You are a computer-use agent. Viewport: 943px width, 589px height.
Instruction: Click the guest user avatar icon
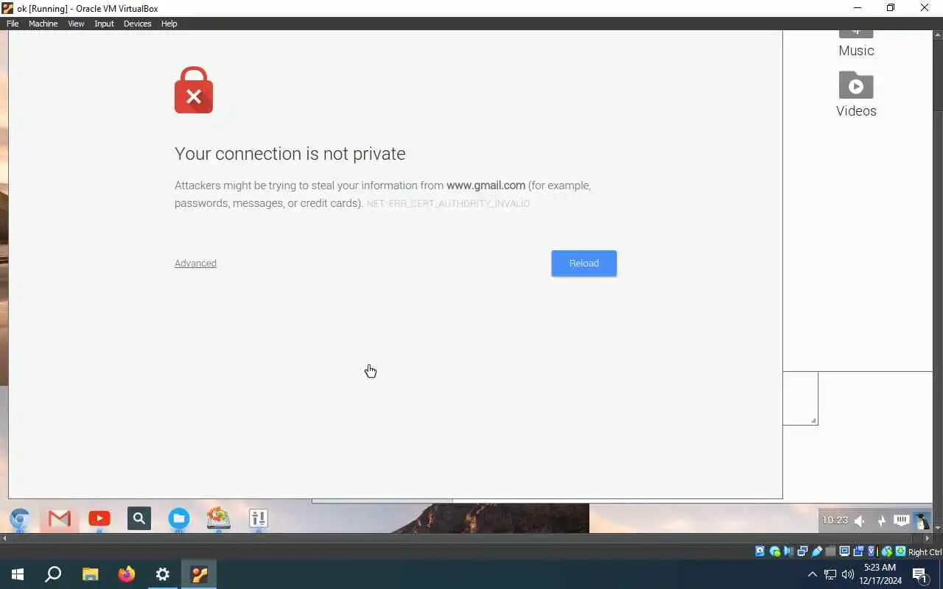pyautogui.click(x=922, y=521)
